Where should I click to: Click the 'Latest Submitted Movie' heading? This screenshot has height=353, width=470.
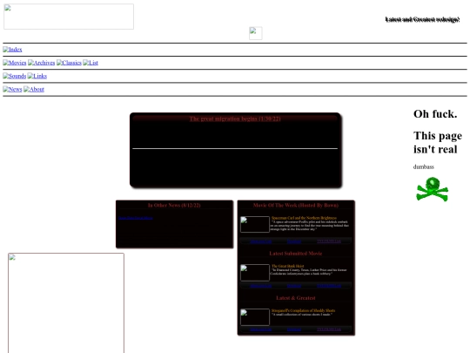click(296, 254)
